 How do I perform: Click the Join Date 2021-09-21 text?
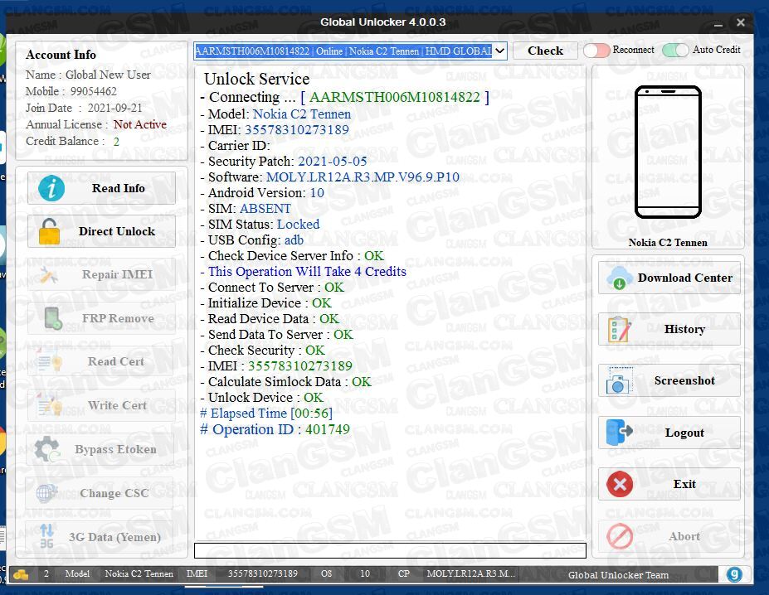[84, 108]
